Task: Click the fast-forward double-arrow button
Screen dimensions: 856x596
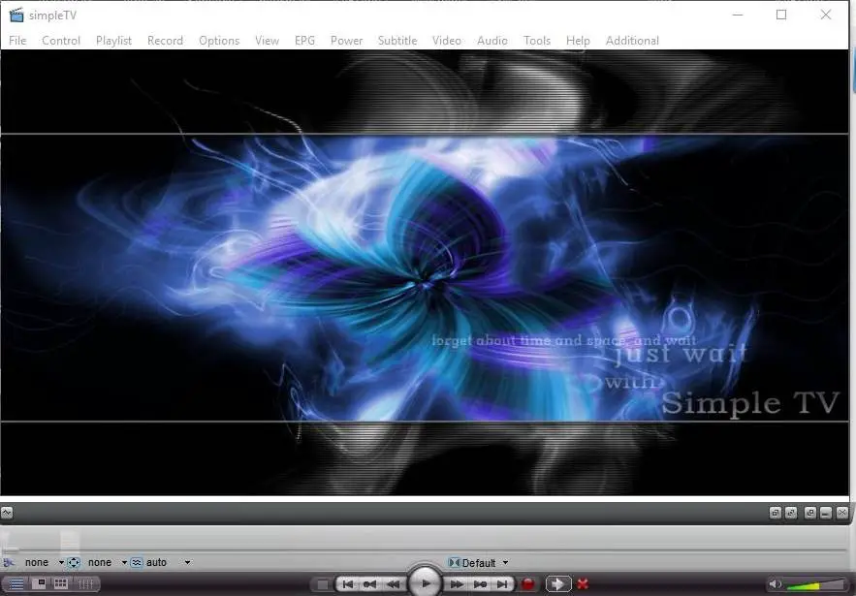Action: [457, 584]
